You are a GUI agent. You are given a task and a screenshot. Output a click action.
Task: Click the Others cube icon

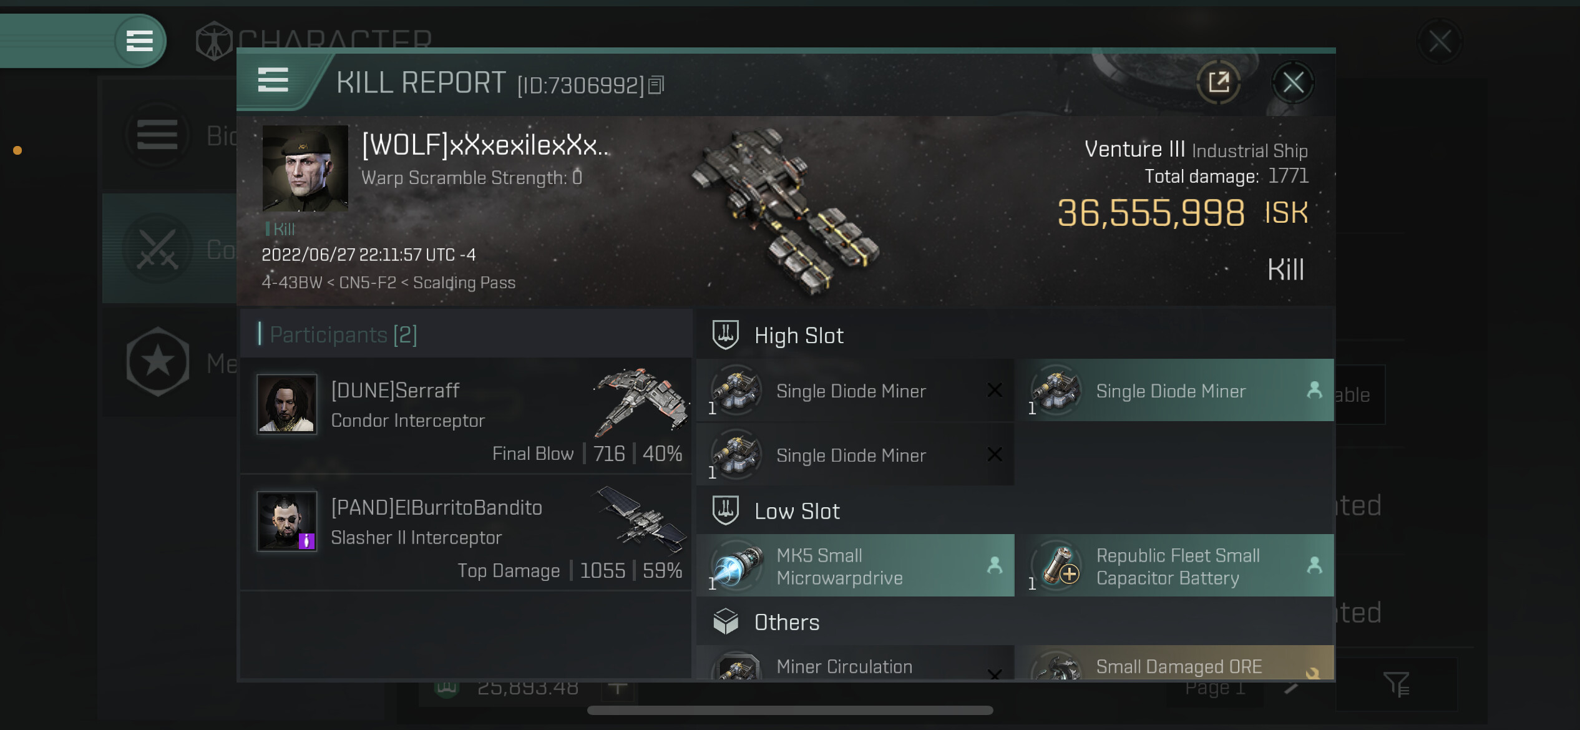point(725,621)
